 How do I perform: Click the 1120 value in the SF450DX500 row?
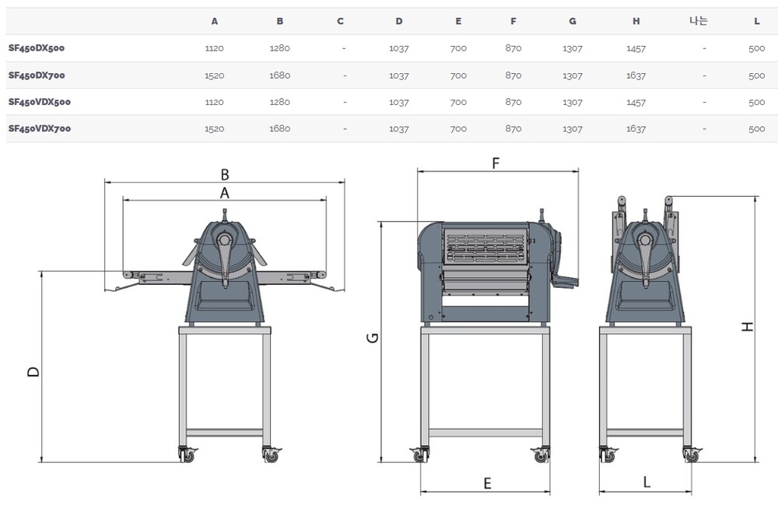215,48
